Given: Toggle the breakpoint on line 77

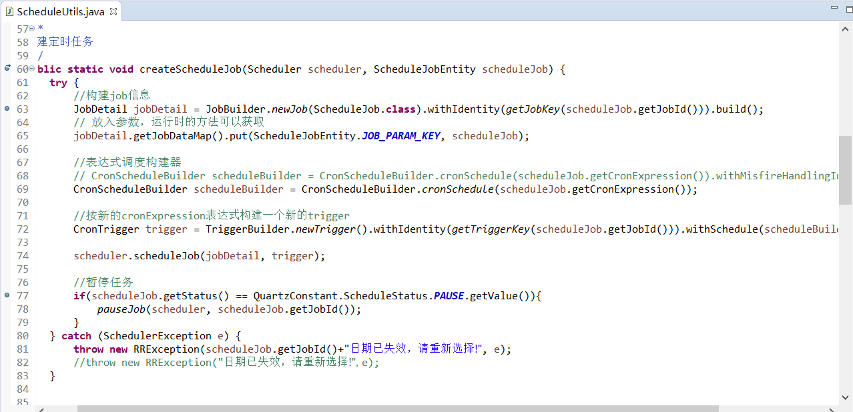Looking at the screenshot, I should 5,295.
